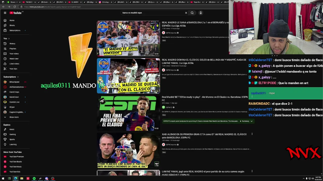Play 'Madrid se queda con el Clásico' thumbnail
323x181 pixels.
[x=128, y=76]
